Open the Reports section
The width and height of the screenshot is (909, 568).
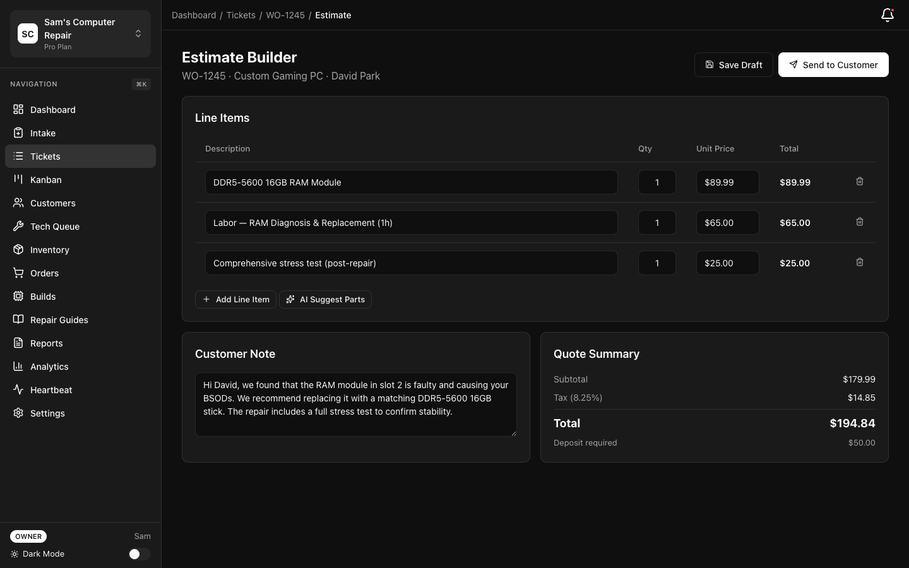pyautogui.click(x=46, y=343)
